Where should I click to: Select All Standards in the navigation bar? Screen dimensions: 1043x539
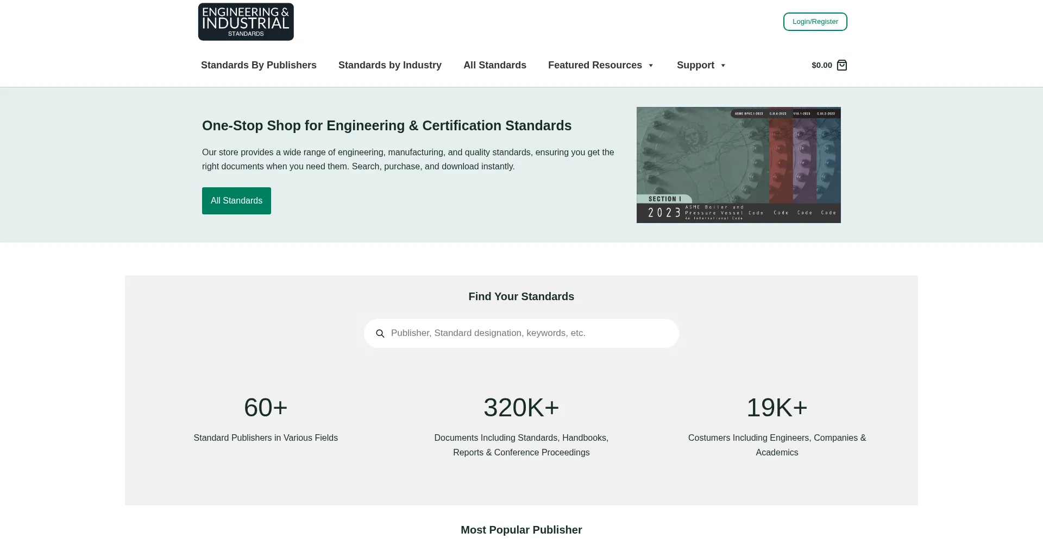click(494, 65)
